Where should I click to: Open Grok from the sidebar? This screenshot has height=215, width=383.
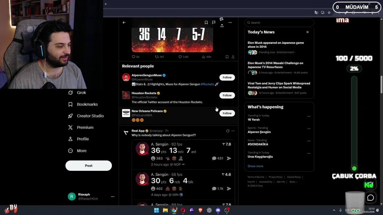(77, 93)
